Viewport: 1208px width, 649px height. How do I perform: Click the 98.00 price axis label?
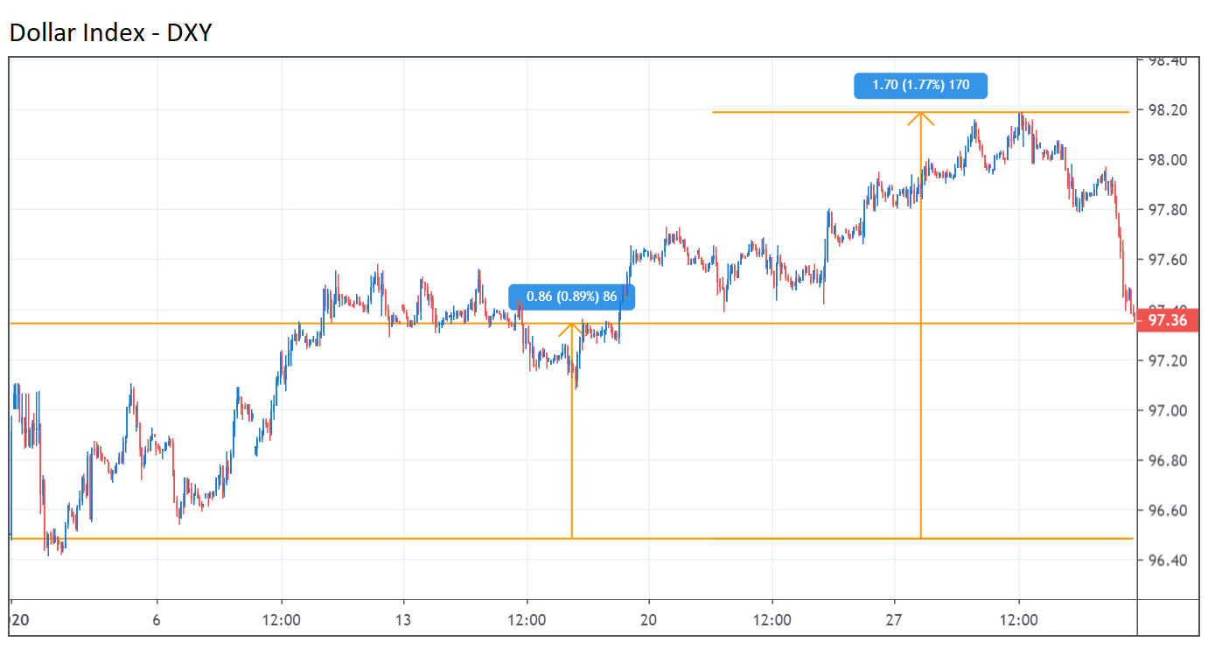pos(1165,160)
